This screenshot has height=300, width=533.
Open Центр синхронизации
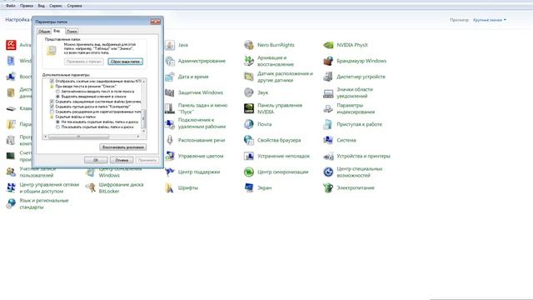coord(276,172)
